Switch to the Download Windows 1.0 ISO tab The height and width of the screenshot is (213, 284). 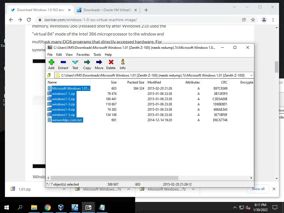click(40, 10)
